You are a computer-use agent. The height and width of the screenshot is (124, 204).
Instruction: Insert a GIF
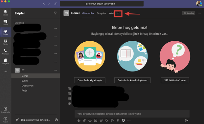pyautogui.click(x=96, y=120)
